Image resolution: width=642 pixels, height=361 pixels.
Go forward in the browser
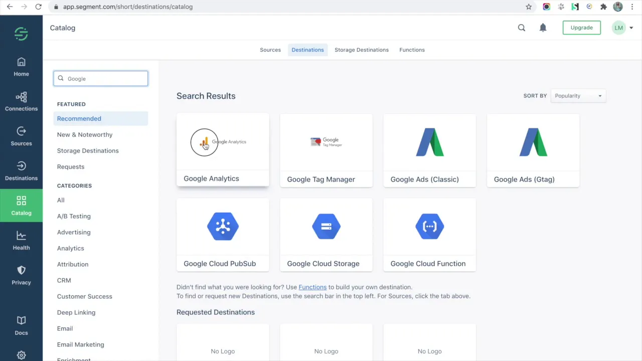(24, 7)
